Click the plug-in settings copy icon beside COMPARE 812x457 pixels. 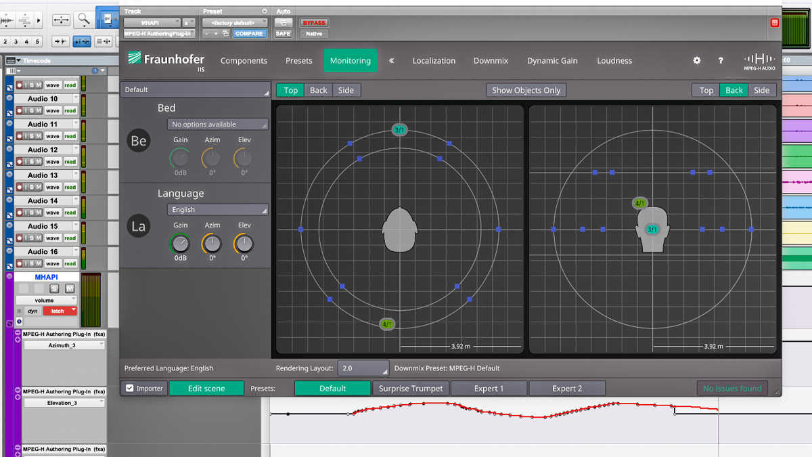click(226, 33)
